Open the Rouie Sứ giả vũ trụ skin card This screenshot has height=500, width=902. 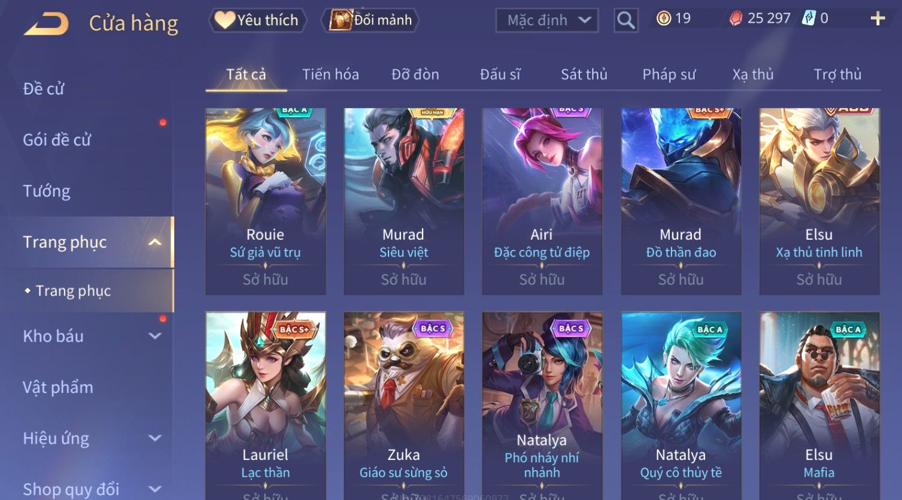[265, 202]
